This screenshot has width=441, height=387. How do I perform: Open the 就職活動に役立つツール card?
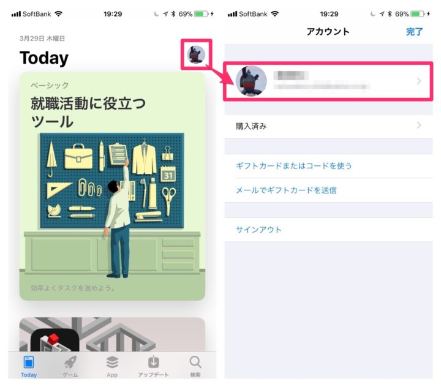click(112, 186)
